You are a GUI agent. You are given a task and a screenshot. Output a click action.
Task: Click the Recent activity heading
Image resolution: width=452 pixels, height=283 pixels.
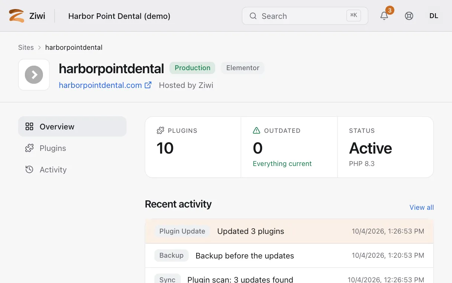coord(178,204)
